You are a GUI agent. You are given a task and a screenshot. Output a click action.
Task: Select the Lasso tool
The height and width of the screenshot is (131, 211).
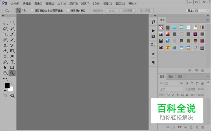coord(5,29)
